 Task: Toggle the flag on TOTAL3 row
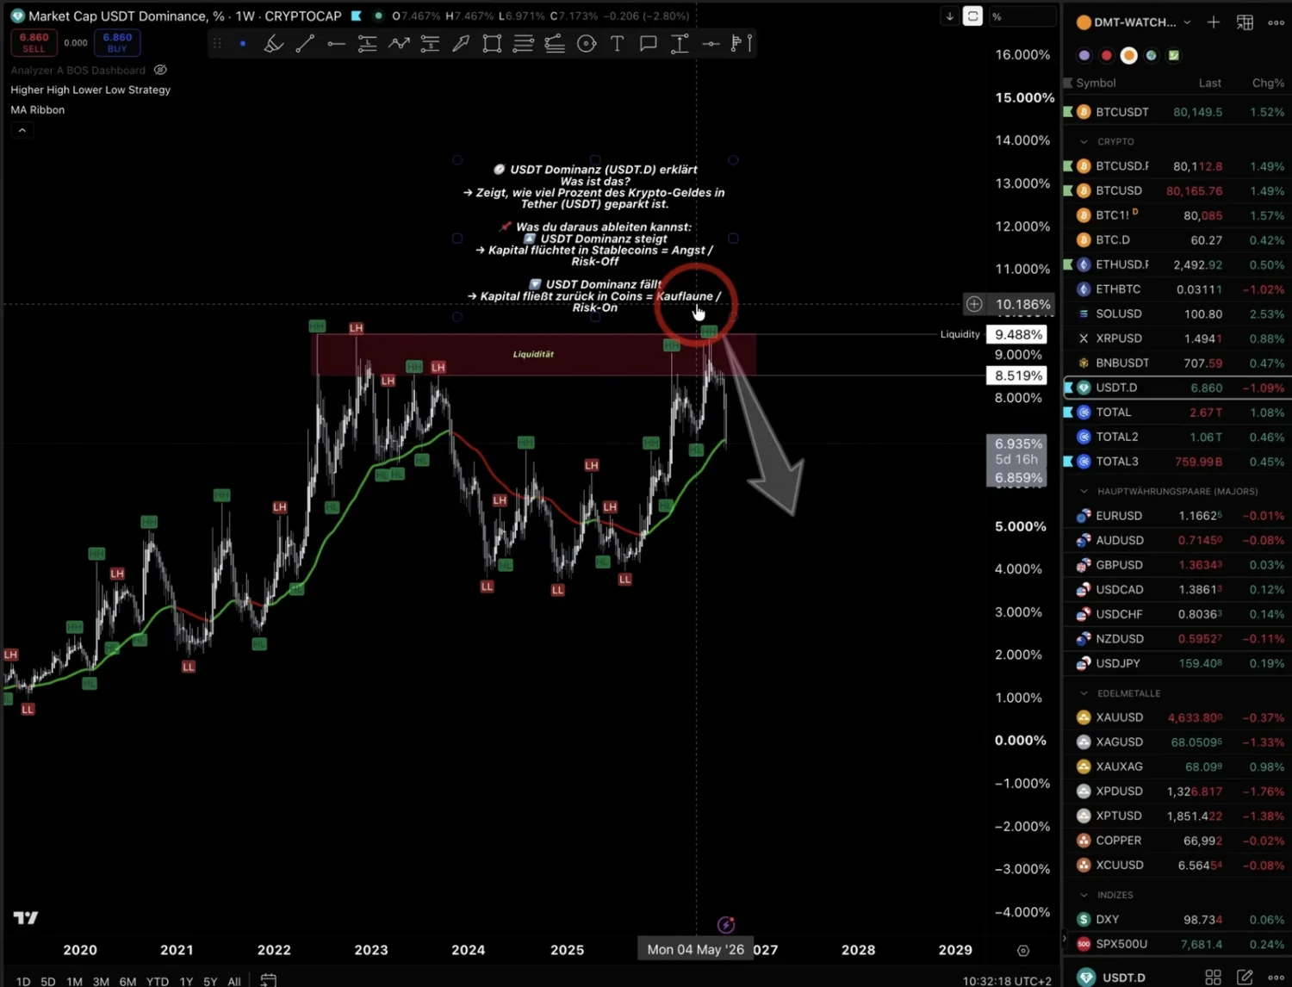coord(1068,462)
